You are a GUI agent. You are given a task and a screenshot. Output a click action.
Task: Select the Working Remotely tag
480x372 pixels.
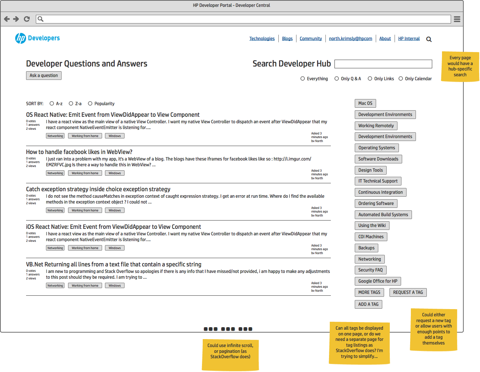coord(376,126)
